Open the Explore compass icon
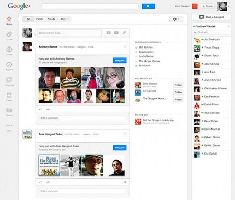 (x=9, y=65)
